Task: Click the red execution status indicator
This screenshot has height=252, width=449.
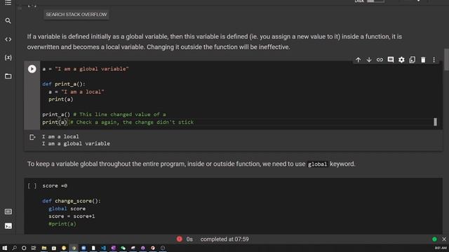Action: pos(180,239)
